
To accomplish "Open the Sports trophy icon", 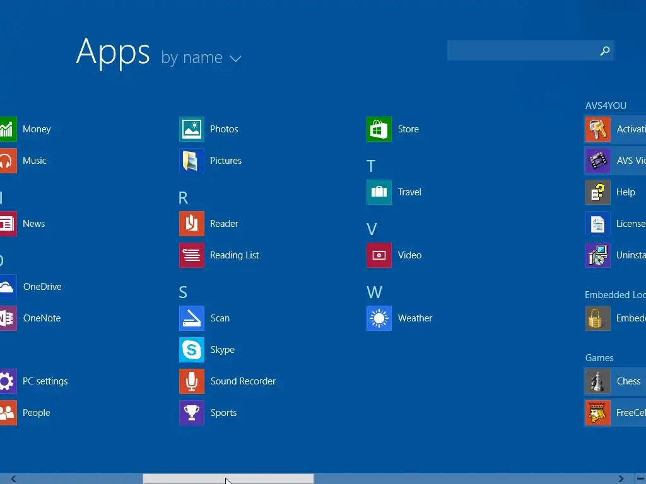I will coord(192,412).
